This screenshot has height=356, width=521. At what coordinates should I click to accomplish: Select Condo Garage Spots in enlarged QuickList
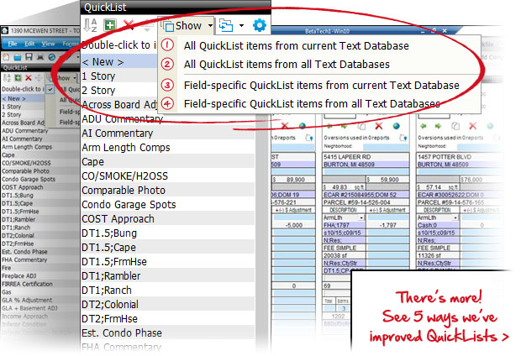coord(168,205)
